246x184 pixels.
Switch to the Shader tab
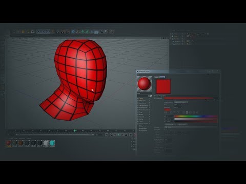[162, 77]
